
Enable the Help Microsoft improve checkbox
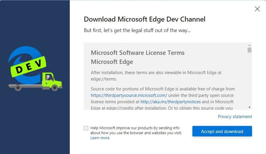pyautogui.click(x=86, y=128)
